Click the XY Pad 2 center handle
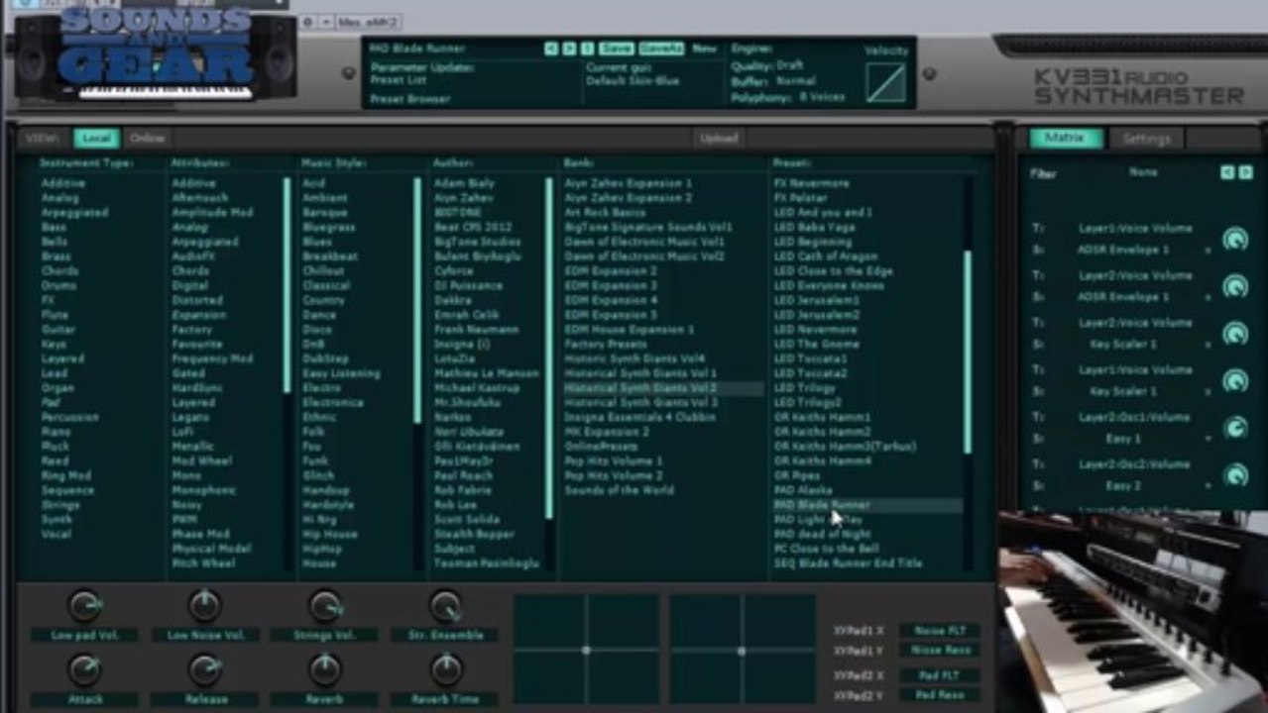The width and height of the screenshot is (1268, 713). (742, 651)
